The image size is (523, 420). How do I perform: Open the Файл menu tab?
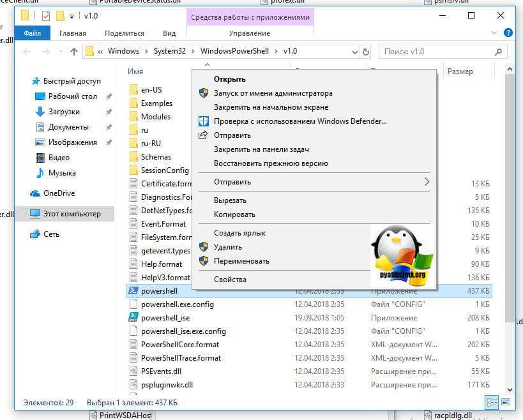pyautogui.click(x=32, y=33)
